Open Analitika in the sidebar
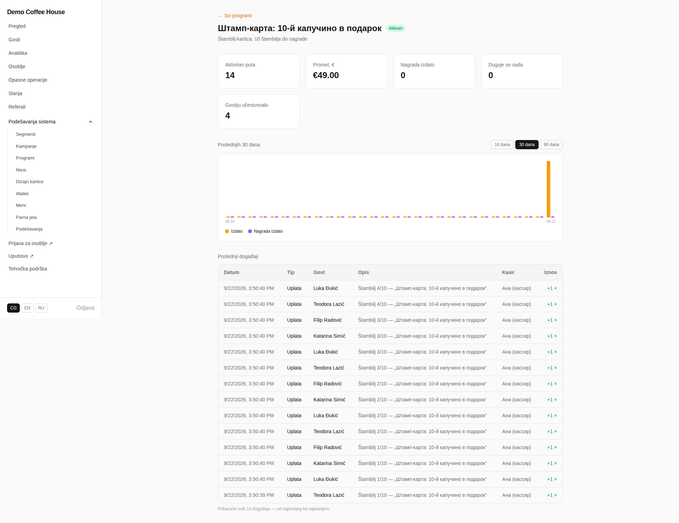Image resolution: width=679 pixels, height=523 pixels. point(18,53)
